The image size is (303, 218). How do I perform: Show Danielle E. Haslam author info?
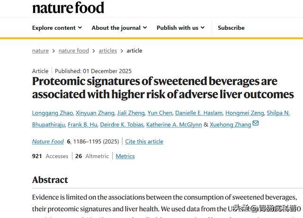click(199, 113)
